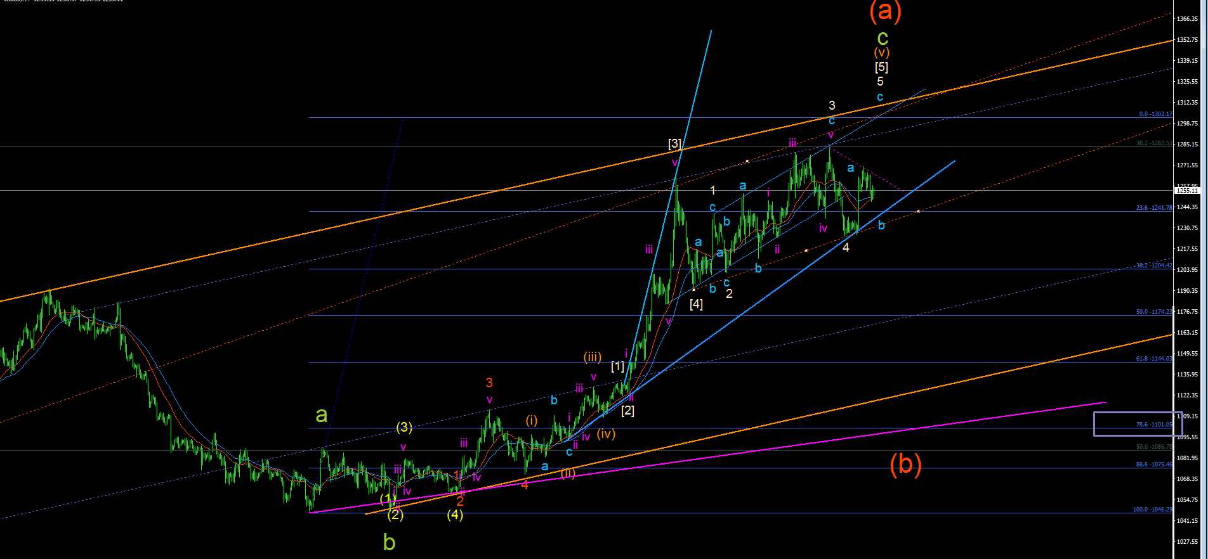Image resolution: width=1208 pixels, height=559 pixels.
Task: Click the 23.6 -1241.78 Fibonacci level label
Action: point(1154,208)
